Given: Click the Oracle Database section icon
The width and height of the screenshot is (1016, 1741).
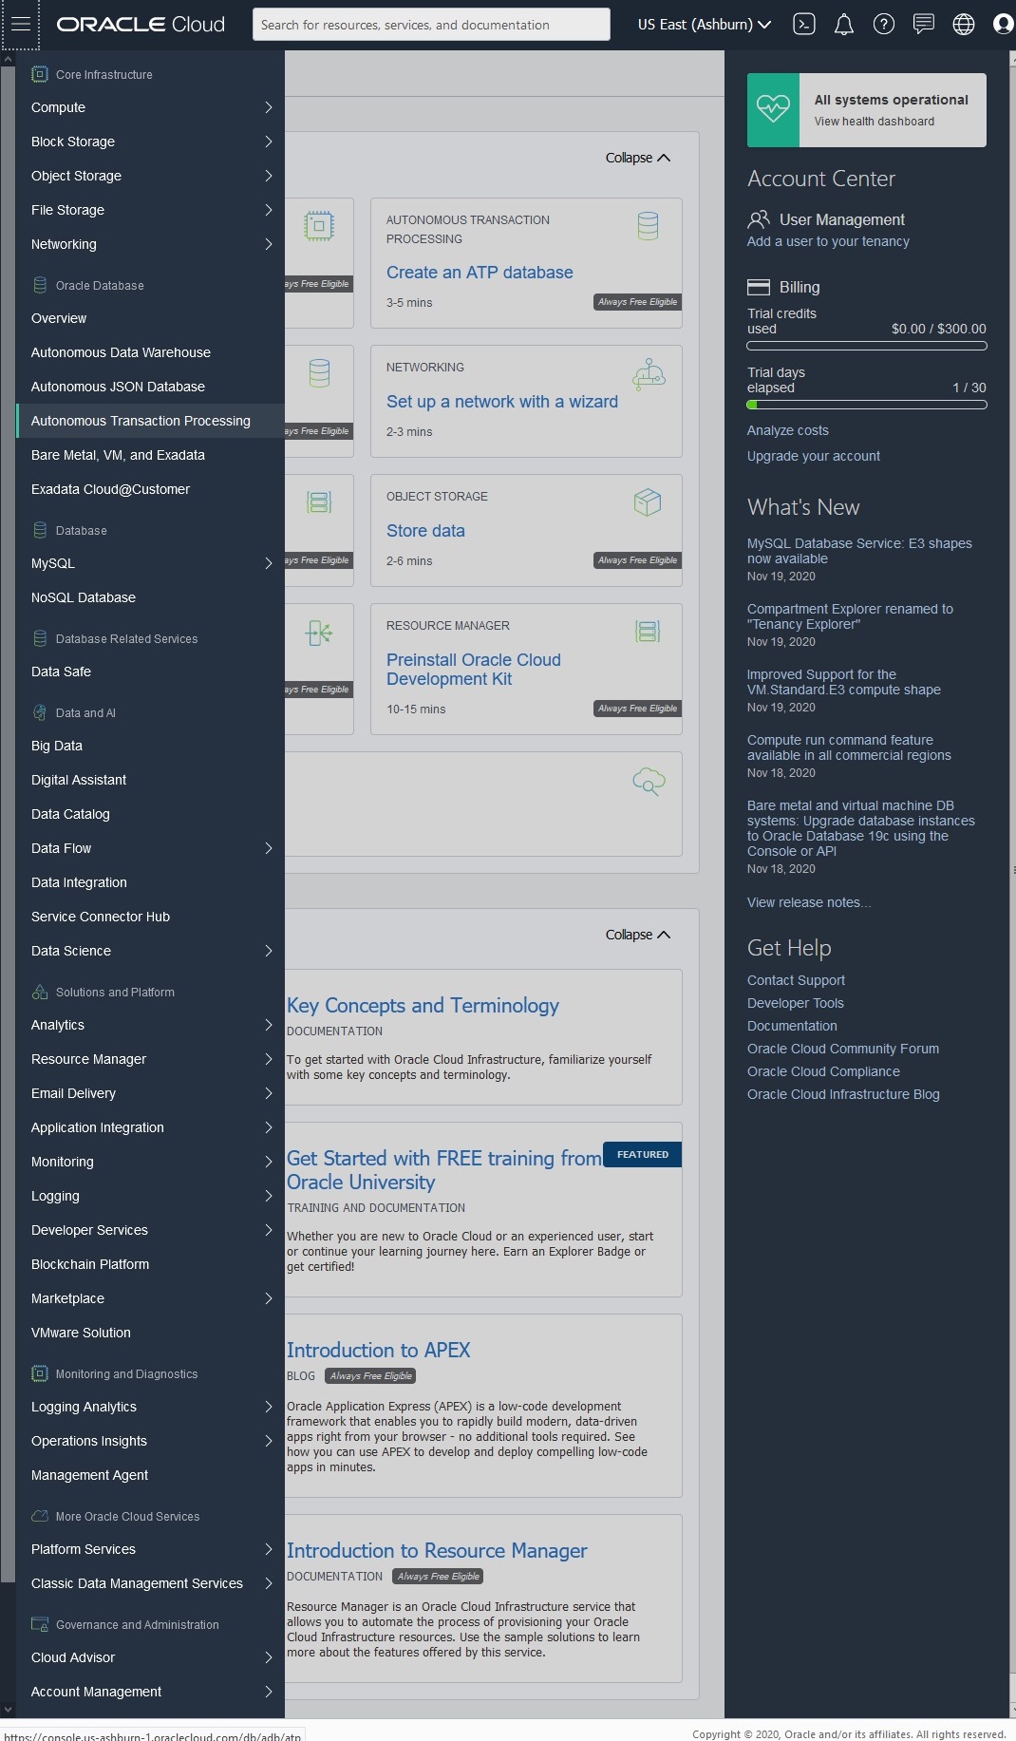Looking at the screenshot, I should pyautogui.click(x=40, y=285).
